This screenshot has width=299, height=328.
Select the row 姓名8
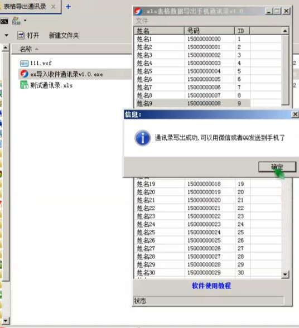[x=192, y=95]
